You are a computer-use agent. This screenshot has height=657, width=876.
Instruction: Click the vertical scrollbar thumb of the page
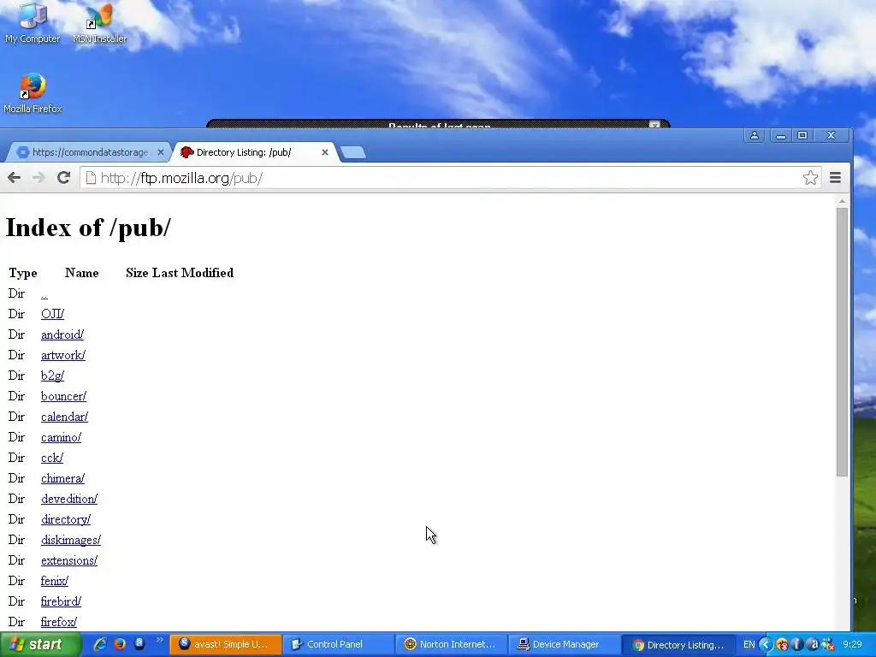[x=842, y=342]
